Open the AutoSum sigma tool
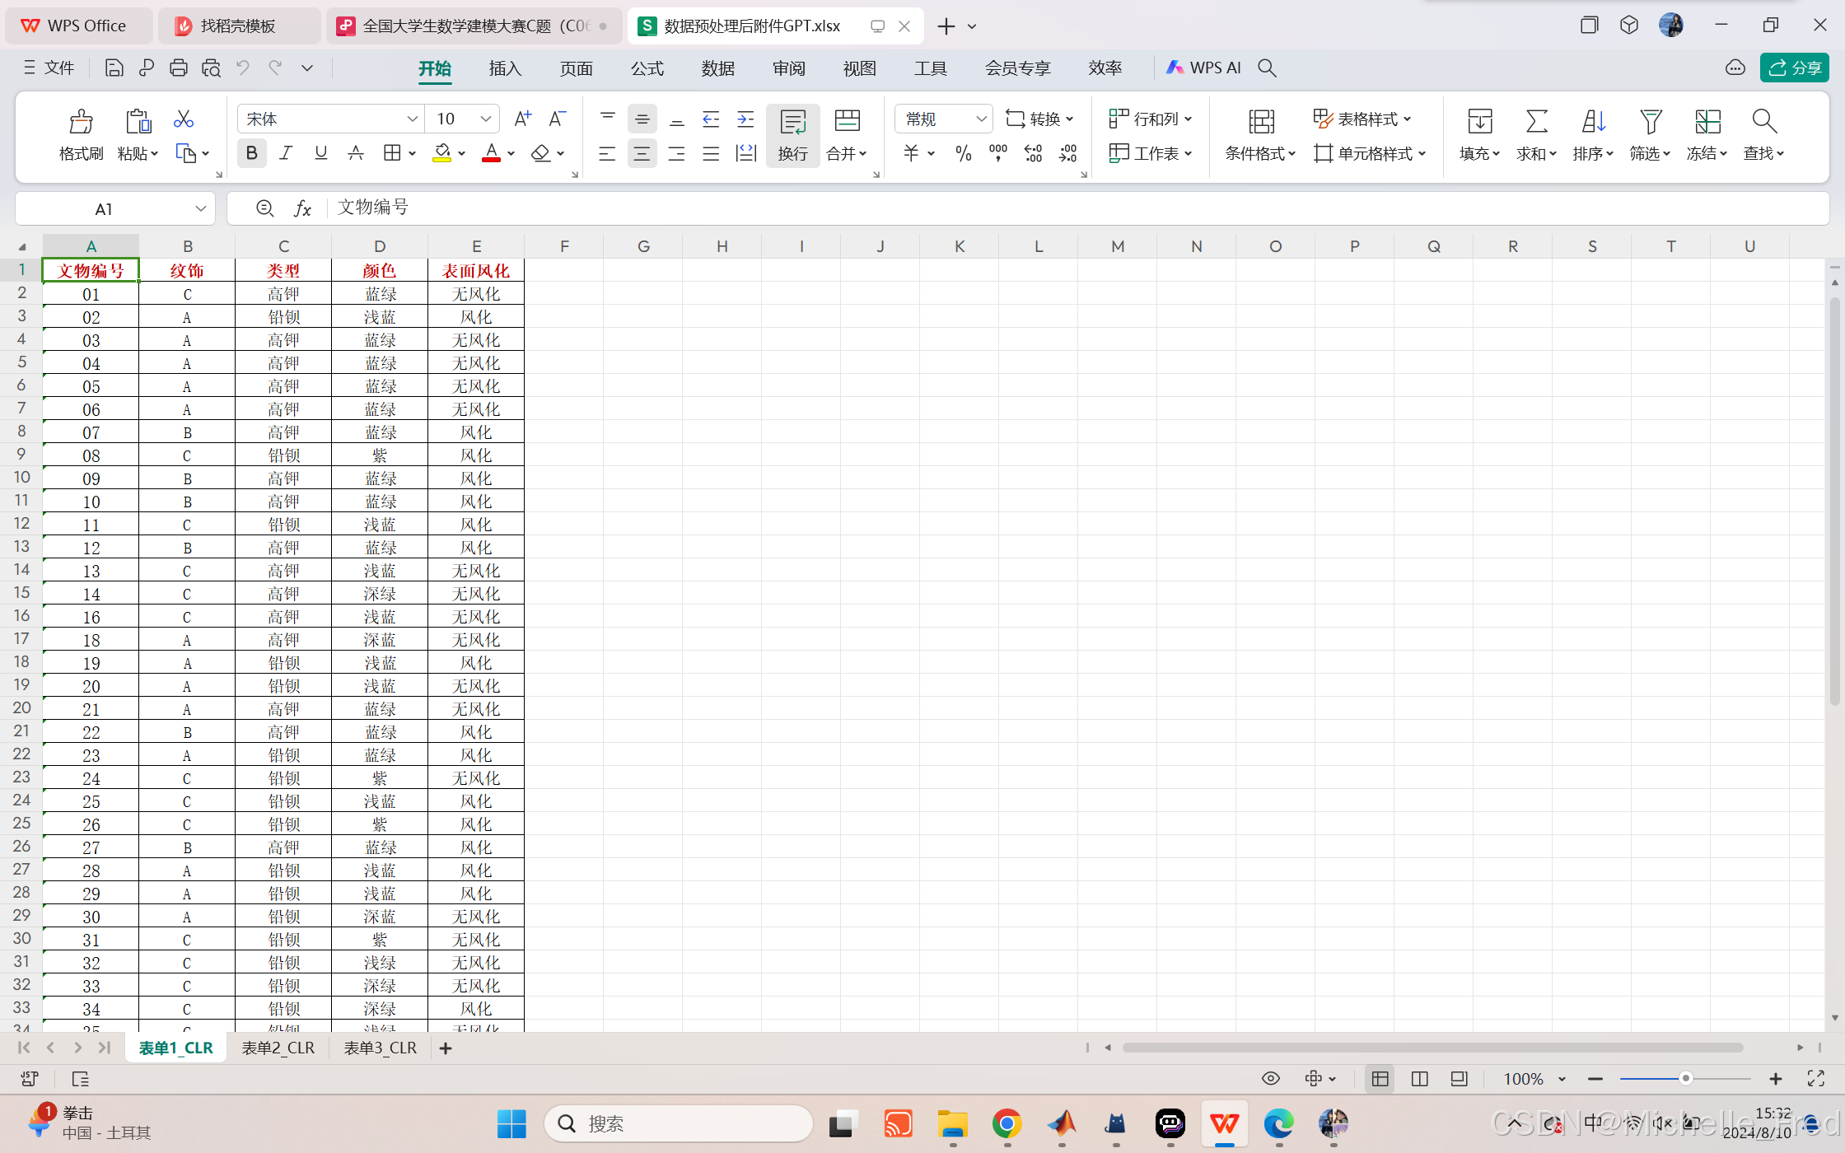The width and height of the screenshot is (1845, 1153). tap(1536, 122)
